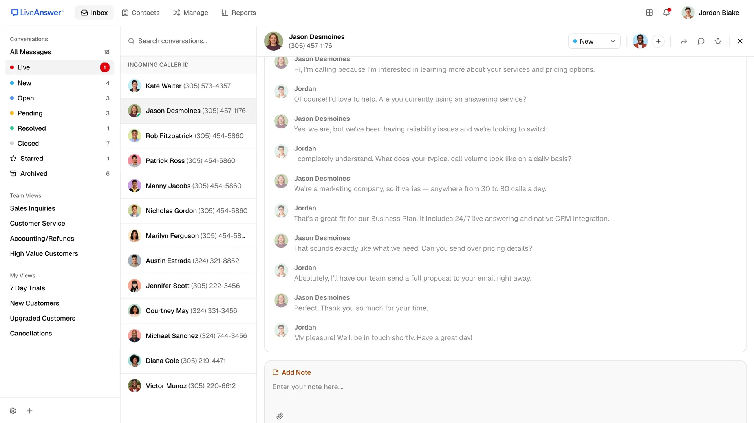Open Jordan Blake profile avatar
This screenshot has height=423, width=754.
pyautogui.click(x=688, y=13)
